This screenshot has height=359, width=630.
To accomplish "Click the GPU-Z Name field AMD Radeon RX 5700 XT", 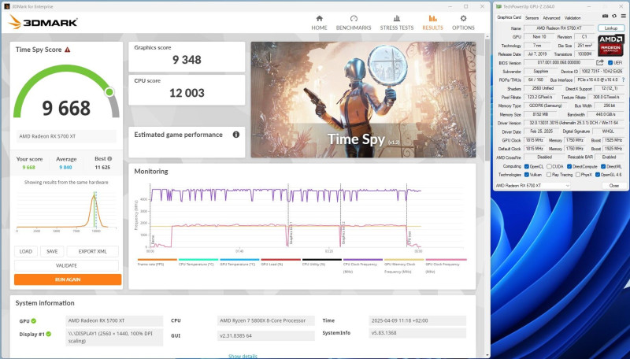I will [559, 28].
